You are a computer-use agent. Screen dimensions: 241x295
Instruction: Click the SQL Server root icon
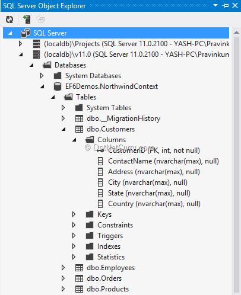26,33
